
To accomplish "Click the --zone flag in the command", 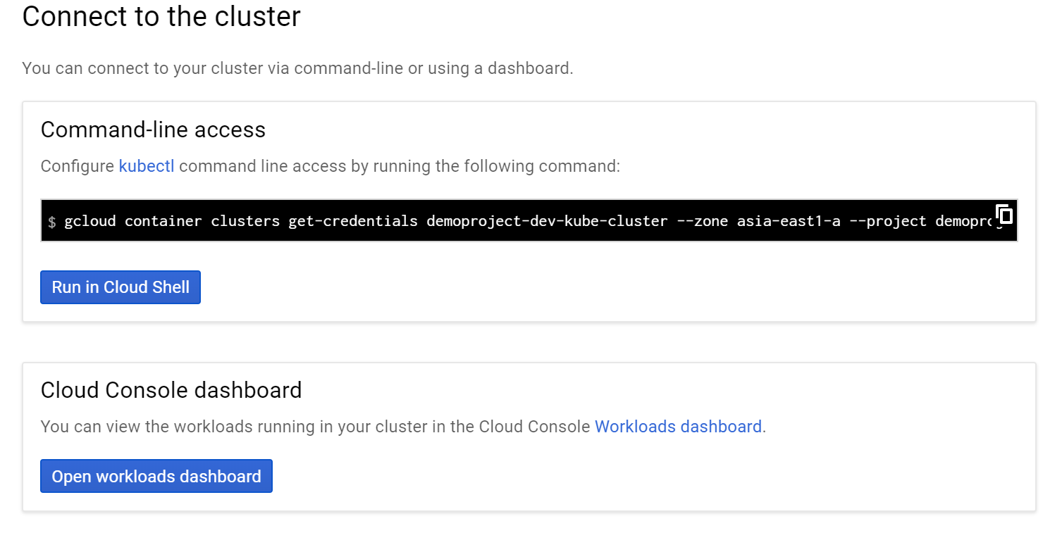I will [x=702, y=221].
